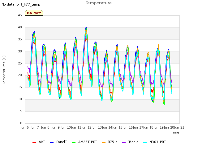Click the Jun 11 x-axis label
198x148 pixels.
click(x=76, y=127)
